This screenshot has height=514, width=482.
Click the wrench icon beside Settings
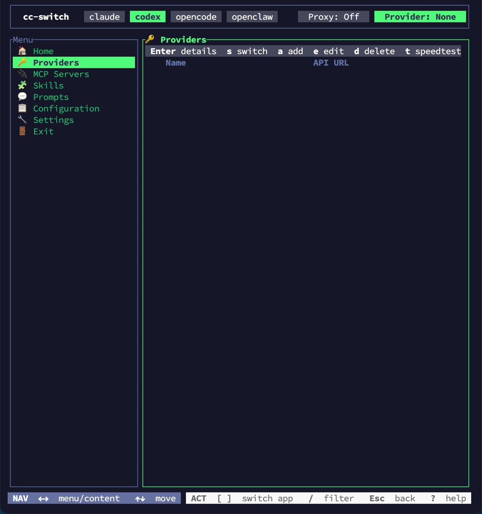[22, 120]
